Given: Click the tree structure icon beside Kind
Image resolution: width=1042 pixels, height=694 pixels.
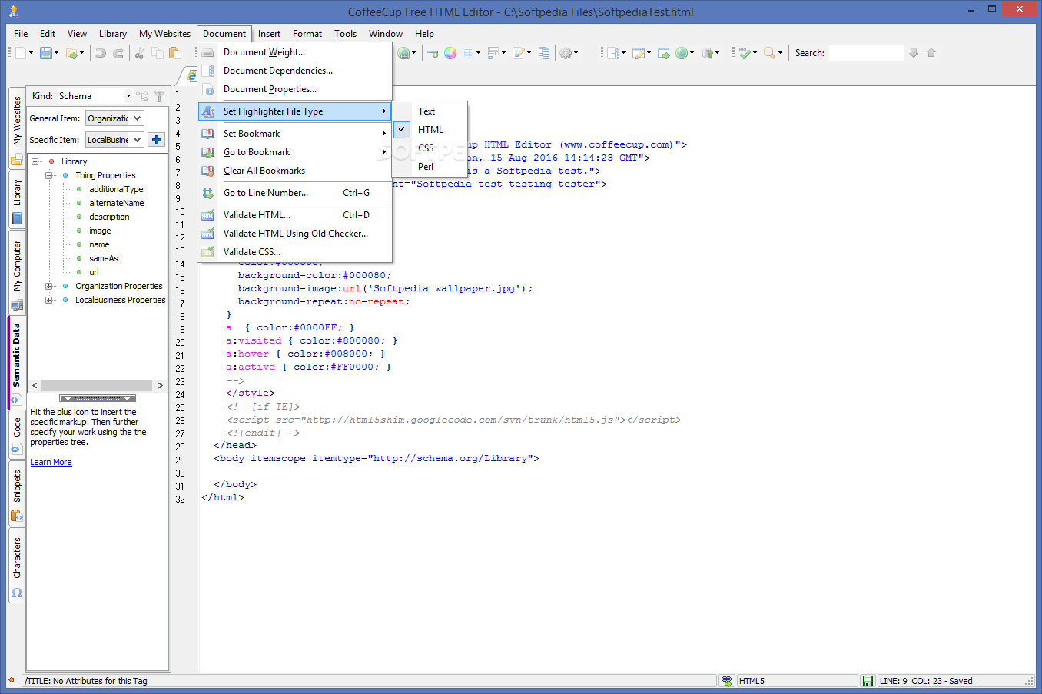Looking at the screenshot, I should pyautogui.click(x=142, y=96).
